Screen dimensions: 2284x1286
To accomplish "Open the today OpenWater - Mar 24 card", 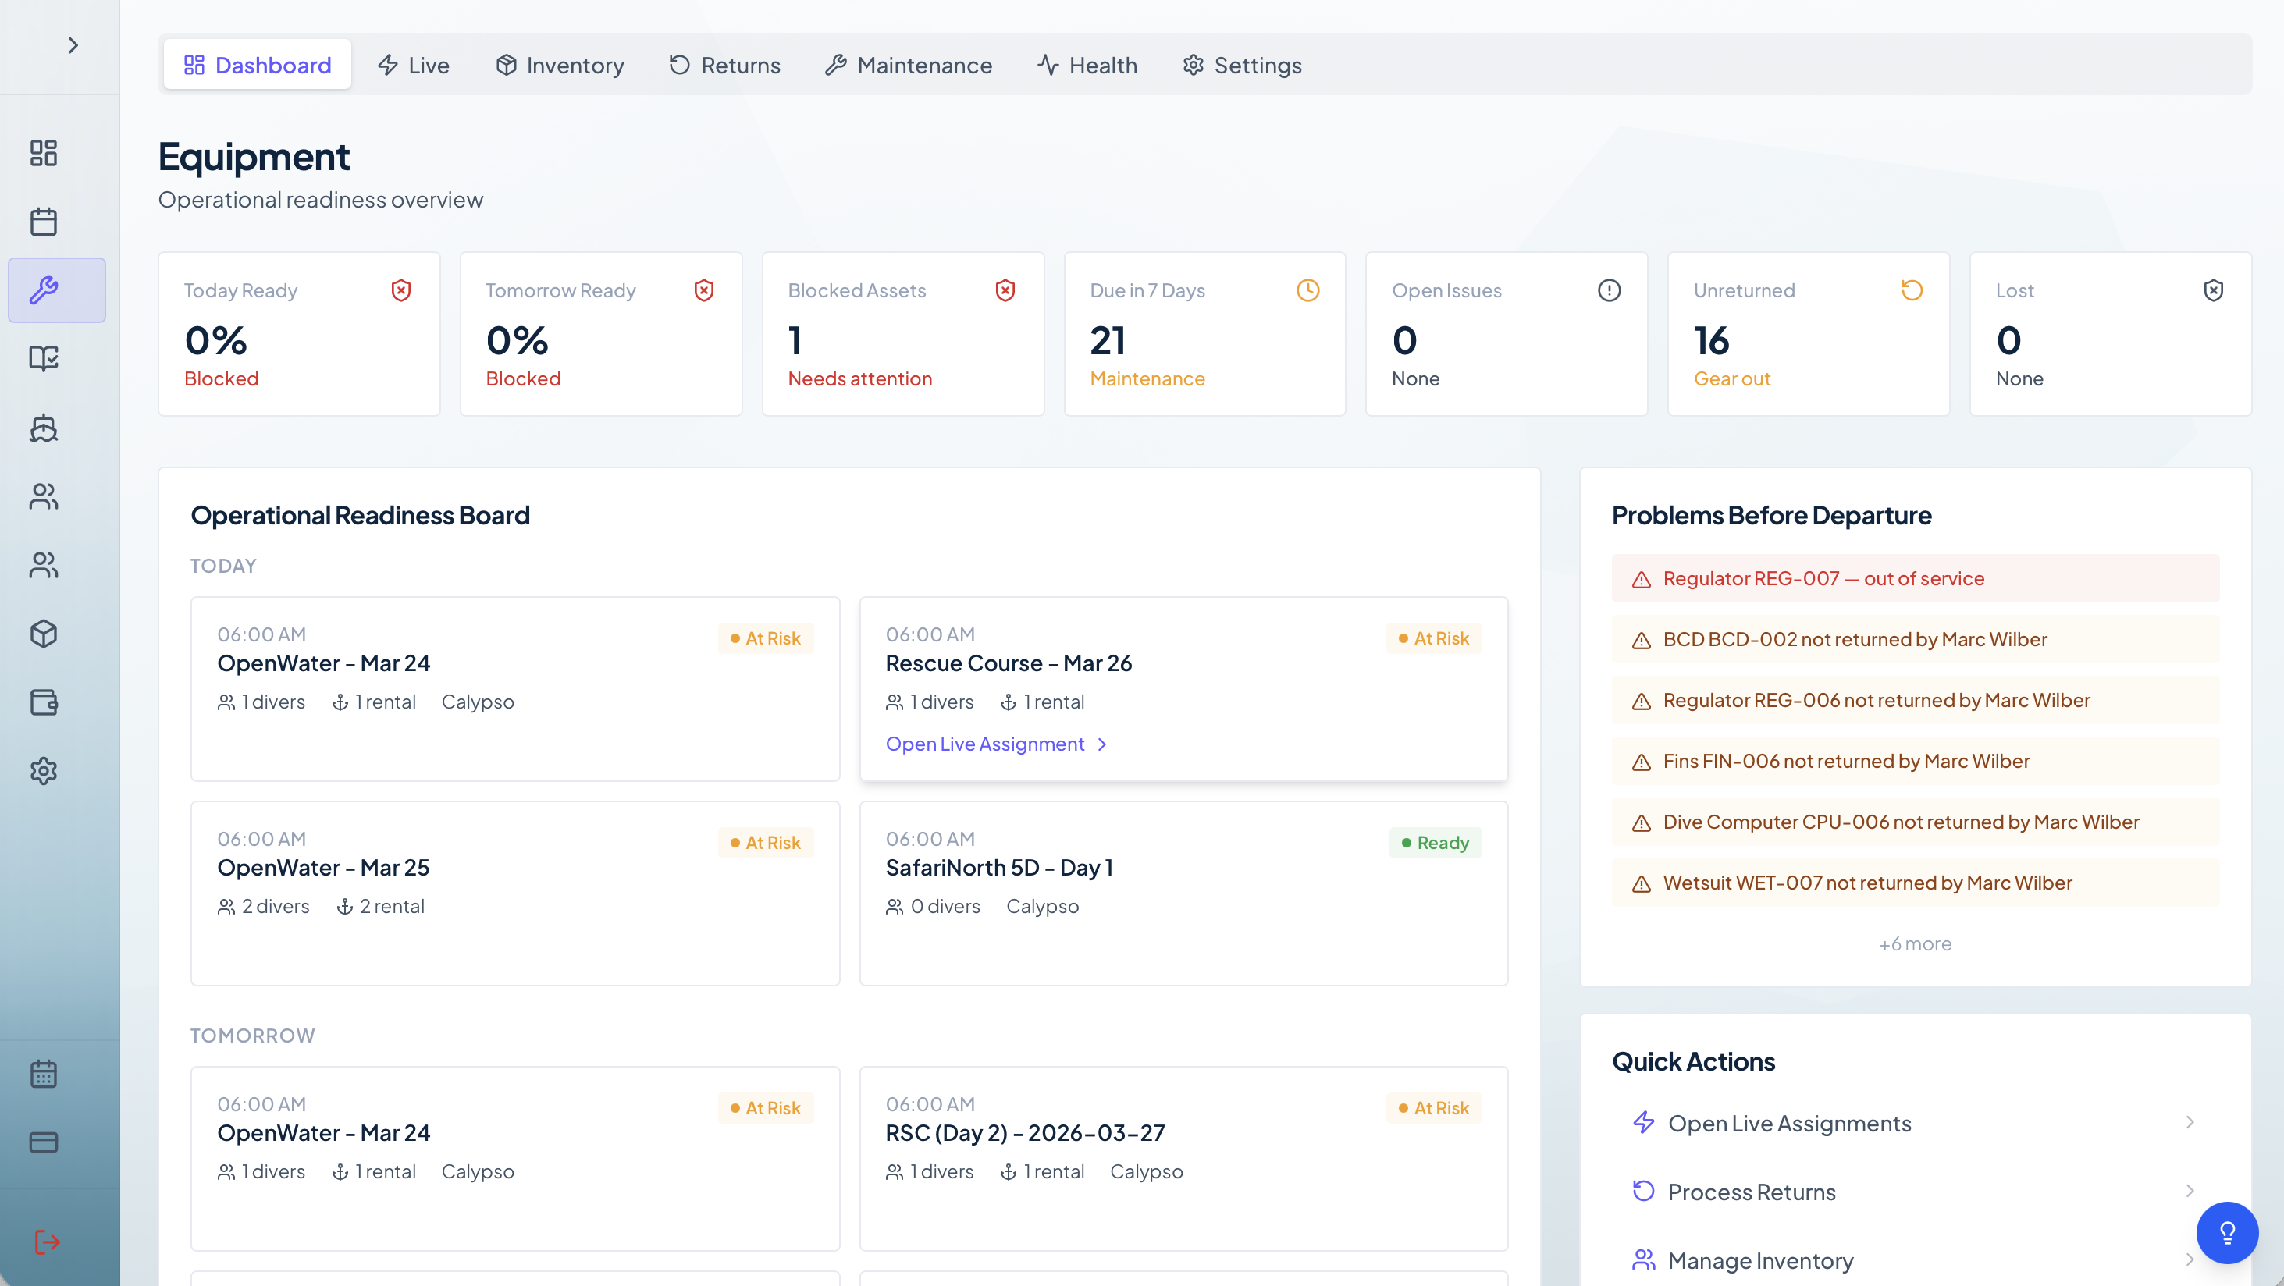I will point(515,688).
